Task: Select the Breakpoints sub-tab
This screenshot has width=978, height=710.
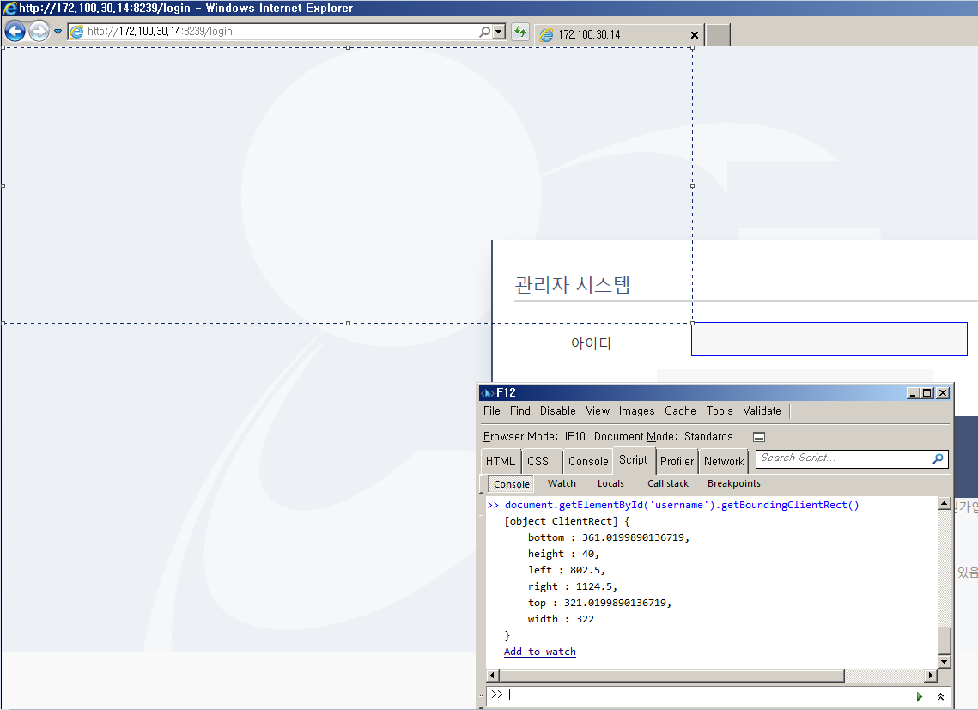Action: 733,483
